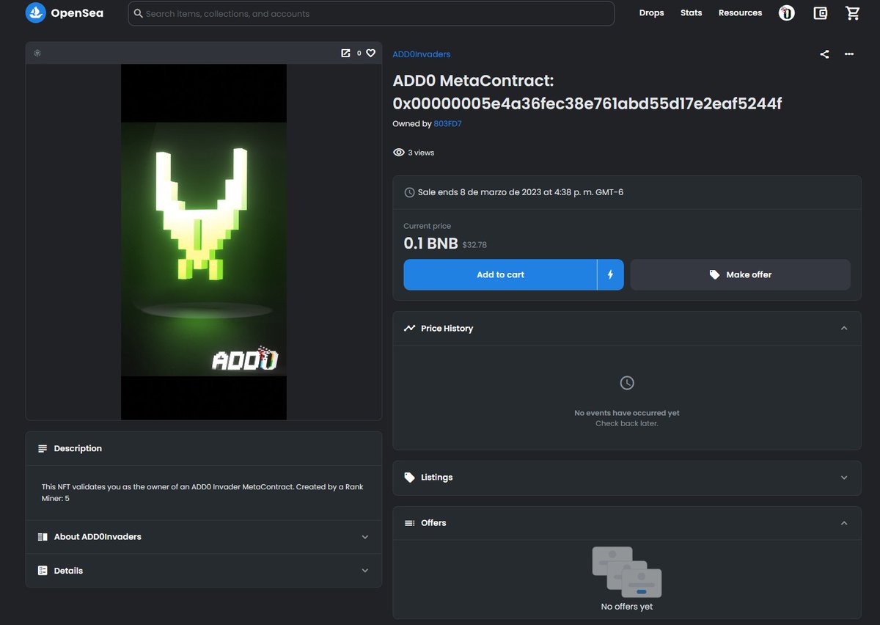Click the $32.78 dollar value
Screen dimensions: 880x625
[x=474, y=245]
